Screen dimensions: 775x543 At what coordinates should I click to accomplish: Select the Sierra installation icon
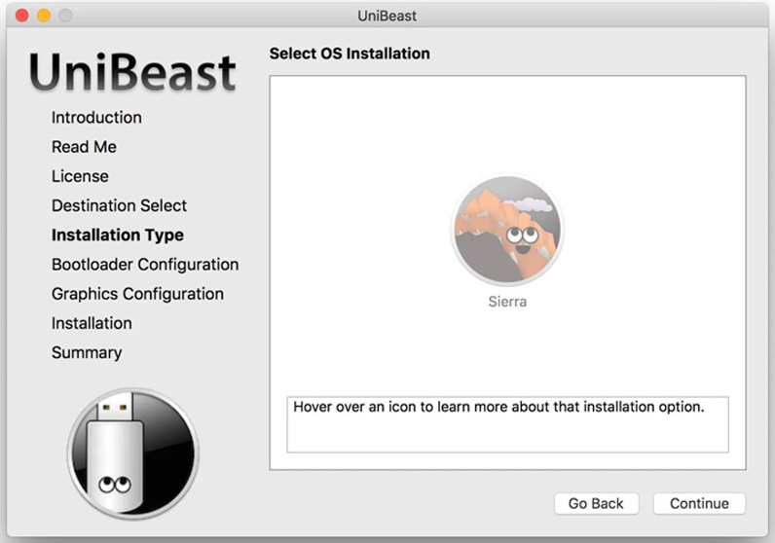click(x=507, y=230)
